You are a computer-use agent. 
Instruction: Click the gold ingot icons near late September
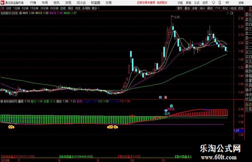click(x=113, y=127)
